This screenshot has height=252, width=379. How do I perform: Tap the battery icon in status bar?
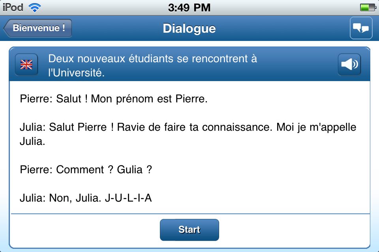(368, 7)
